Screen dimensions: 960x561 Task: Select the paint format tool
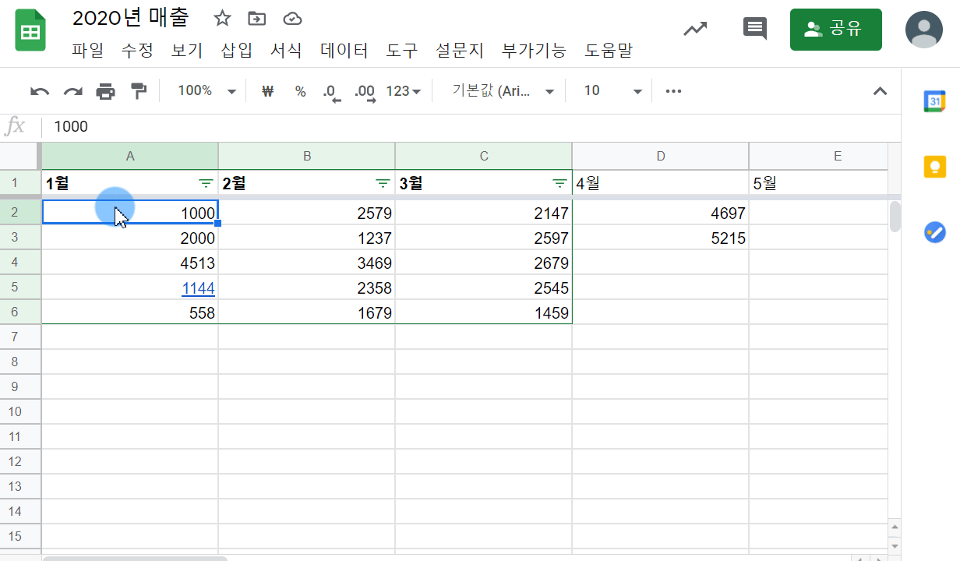click(x=139, y=91)
